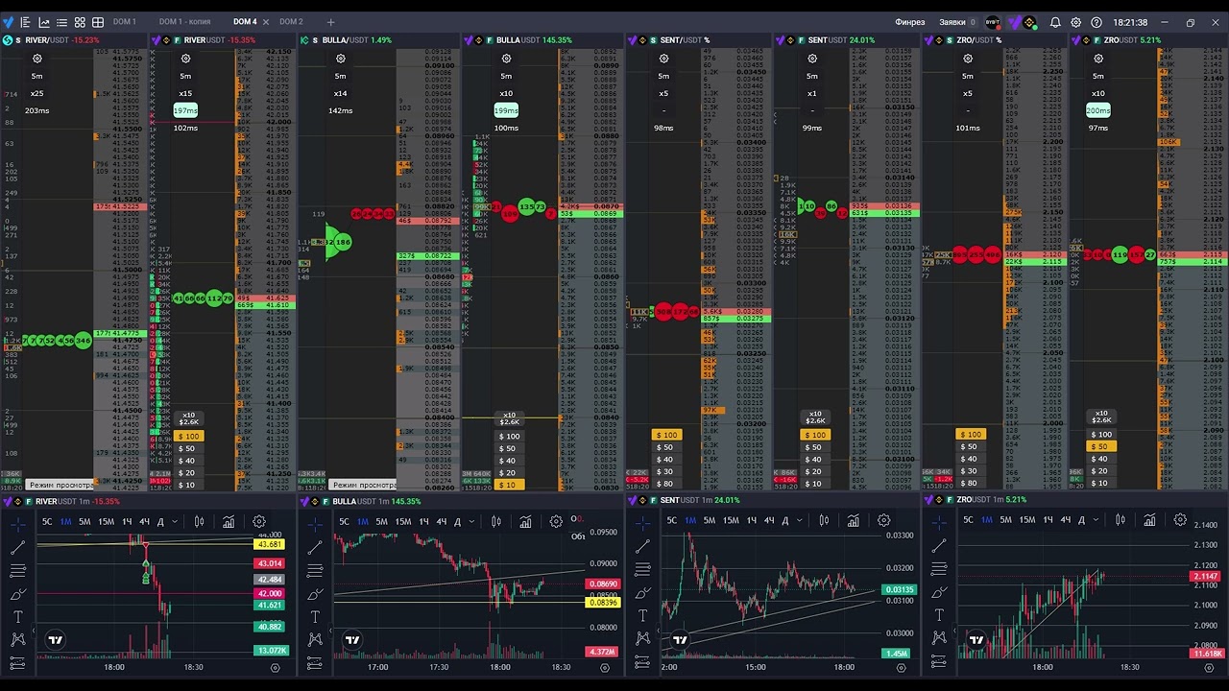Expand timeframe dropdown on BULLA chart
Viewport: 1229px width, 691px height.
[x=471, y=522]
